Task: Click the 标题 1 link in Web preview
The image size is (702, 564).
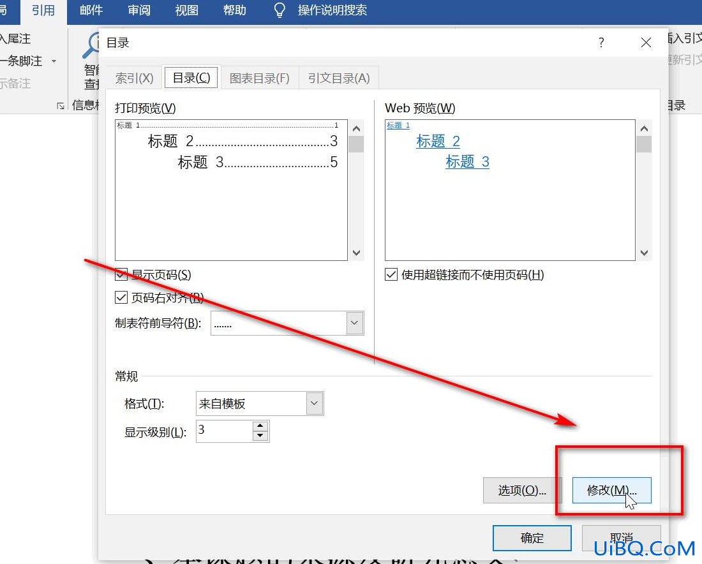Action: coord(398,125)
